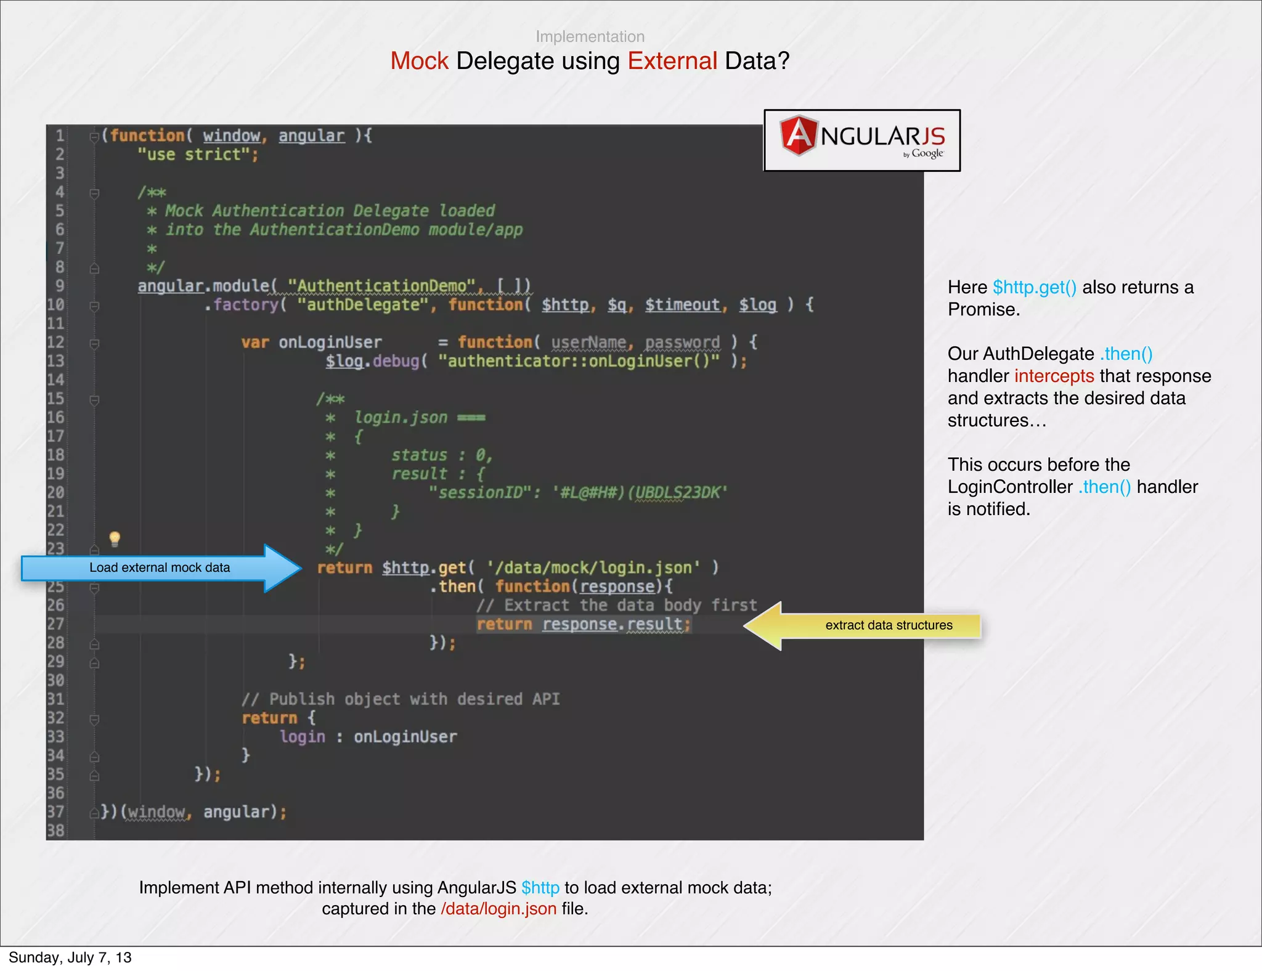Click line number 33 in the gutter
This screenshot has height=971, width=1262.
pyautogui.click(x=55, y=737)
